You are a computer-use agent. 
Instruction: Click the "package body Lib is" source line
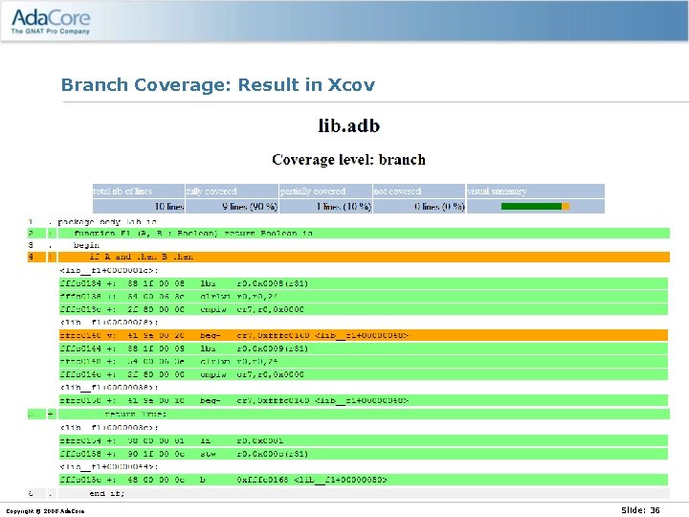click(x=107, y=221)
